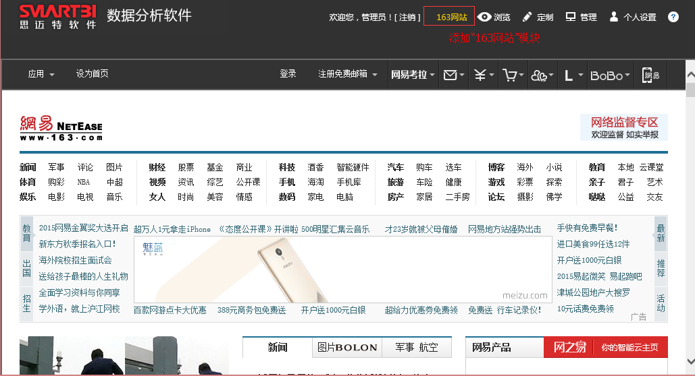This screenshot has width=695, height=376.
Task: Open the 教育 channel link
Action: click(596, 167)
